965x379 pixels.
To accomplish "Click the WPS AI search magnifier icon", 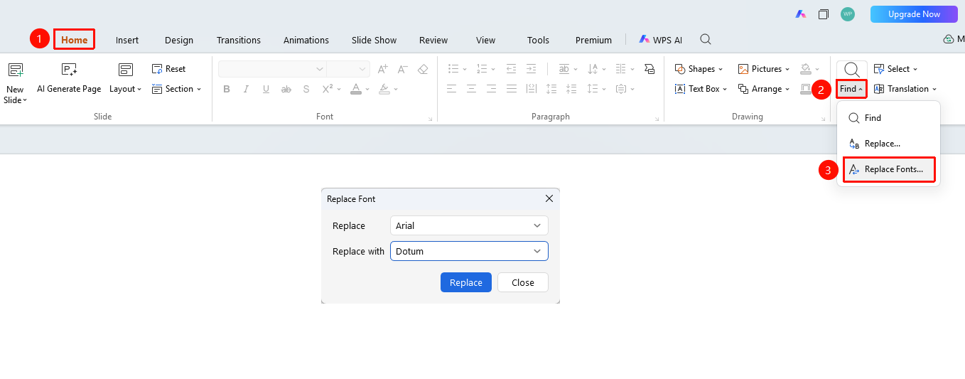I will point(706,40).
